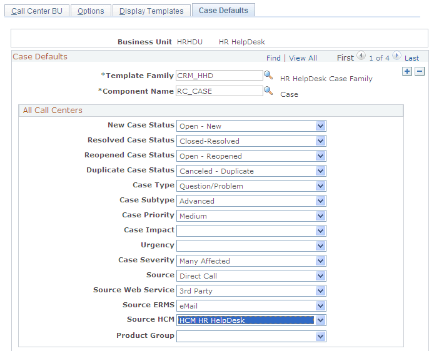This screenshot has width=434, height=351.
Task: Click the 'Case' component description text
Action: [x=289, y=94]
